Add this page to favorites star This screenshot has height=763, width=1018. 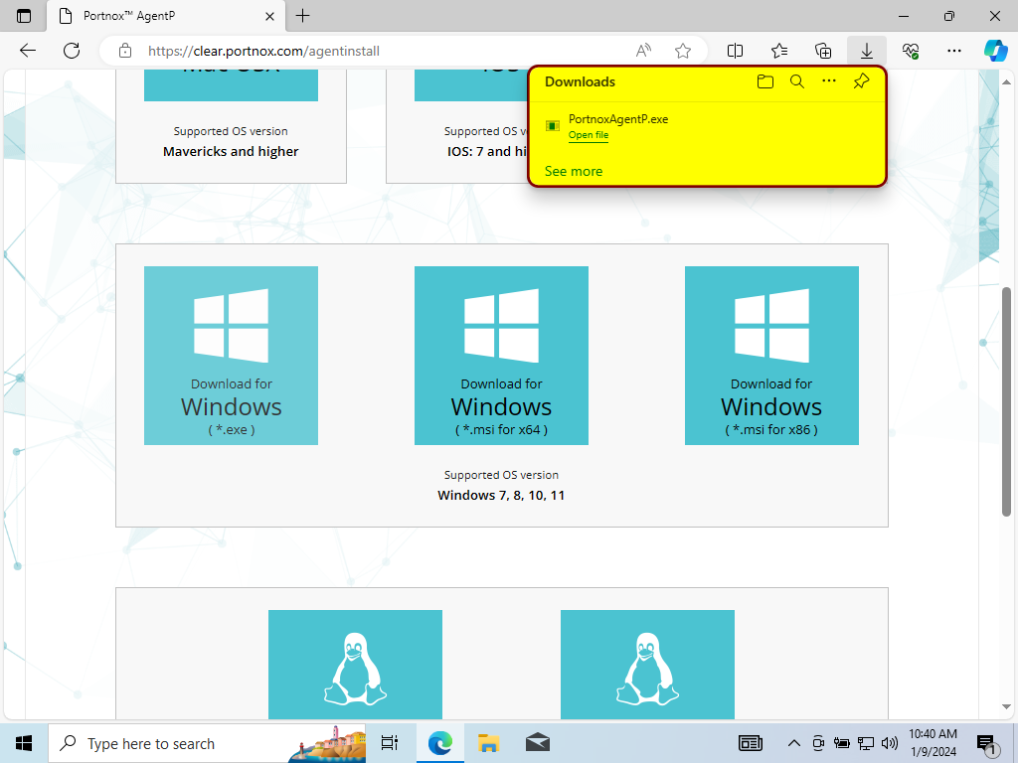click(x=682, y=51)
